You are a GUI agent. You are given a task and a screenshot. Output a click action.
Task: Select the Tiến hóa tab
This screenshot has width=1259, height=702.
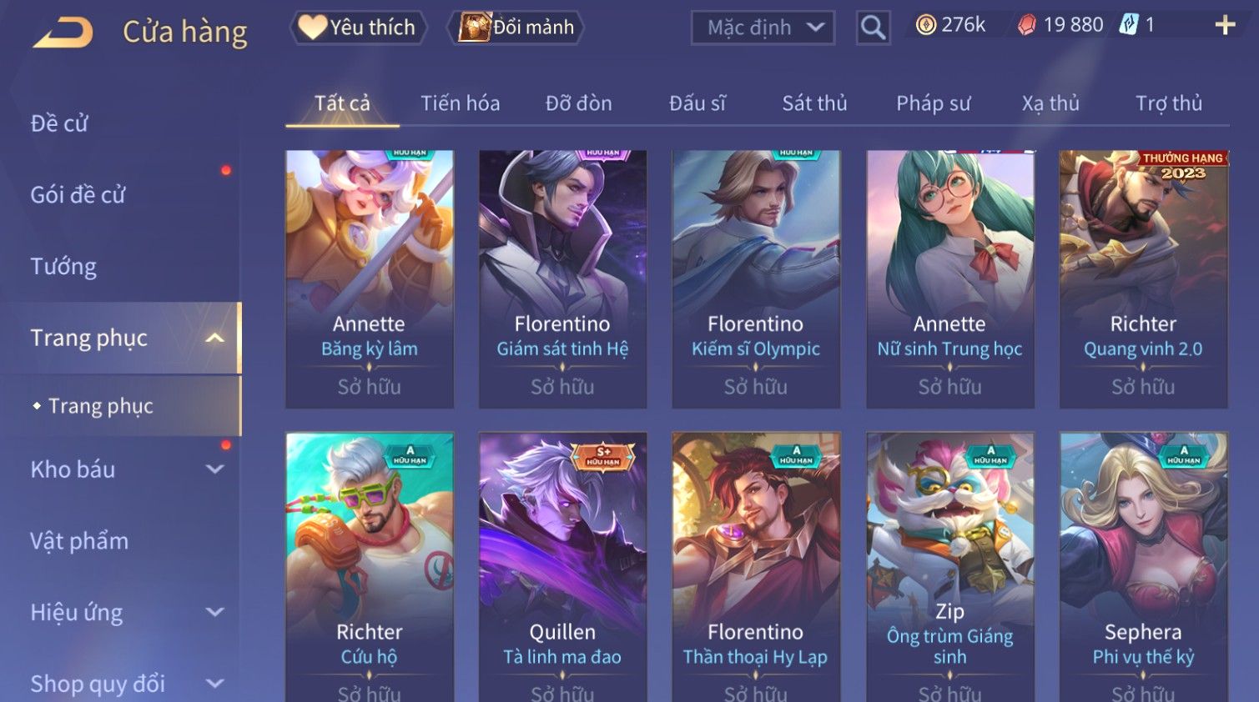click(x=460, y=103)
